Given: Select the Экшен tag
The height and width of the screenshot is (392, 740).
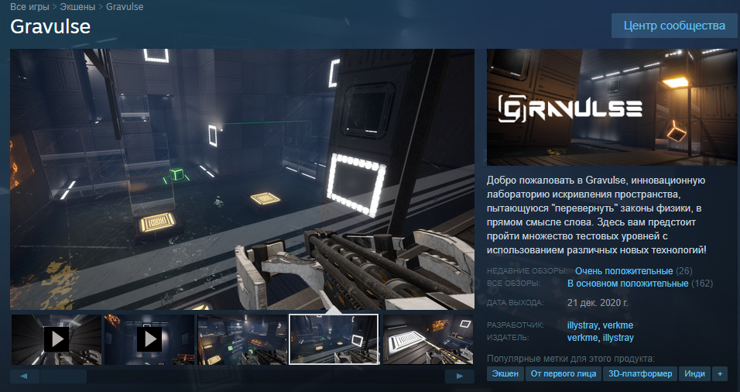Looking at the screenshot, I should pos(505,373).
